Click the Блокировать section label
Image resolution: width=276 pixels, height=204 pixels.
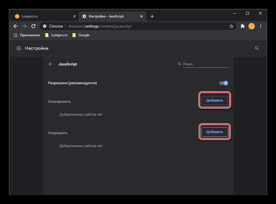click(59, 102)
